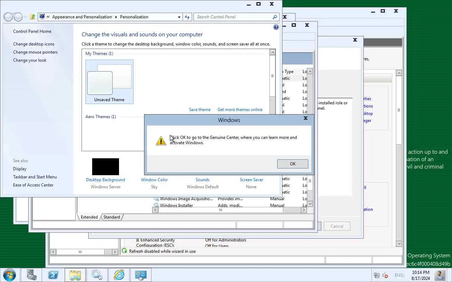Image resolution: width=452 pixels, height=282 pixels.
Task: Open Windows PowerShell from taskbar
Action: tap(53, 275)
